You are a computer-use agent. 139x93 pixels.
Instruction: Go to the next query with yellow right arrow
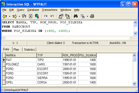15,16
